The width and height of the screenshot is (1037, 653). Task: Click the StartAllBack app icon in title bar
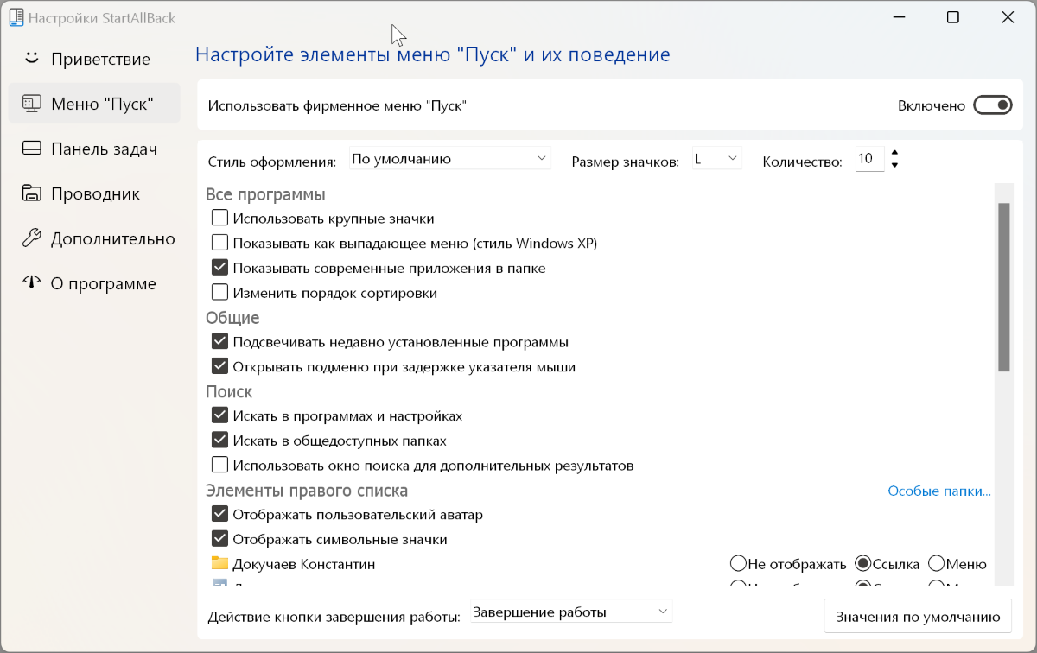click(x=16, y=18)
